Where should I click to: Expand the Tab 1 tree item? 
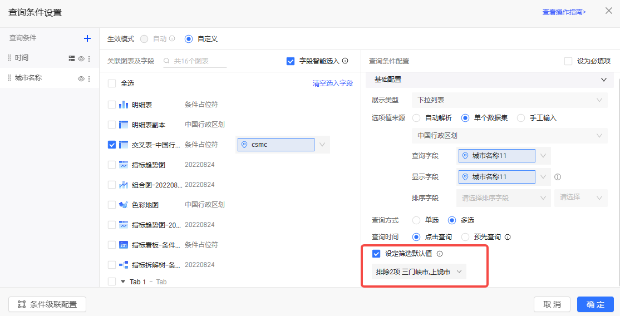click(123, 282)
